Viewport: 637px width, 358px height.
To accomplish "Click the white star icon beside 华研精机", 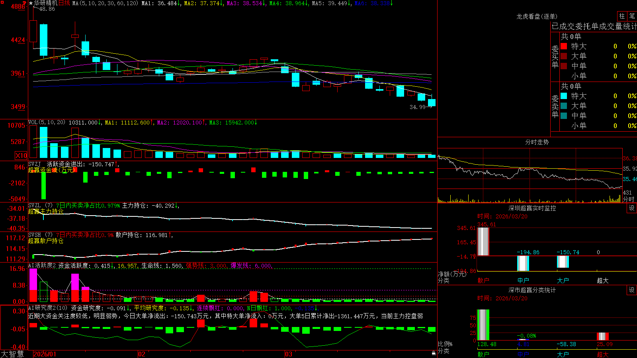I will (x=31, y=3).
